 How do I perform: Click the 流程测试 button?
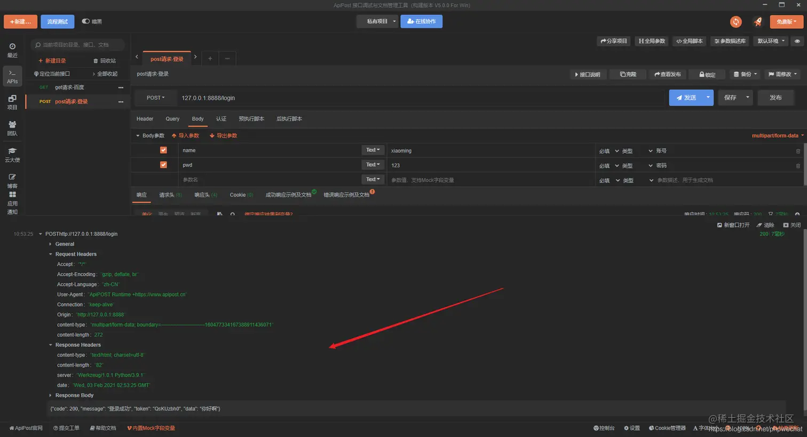58,21
